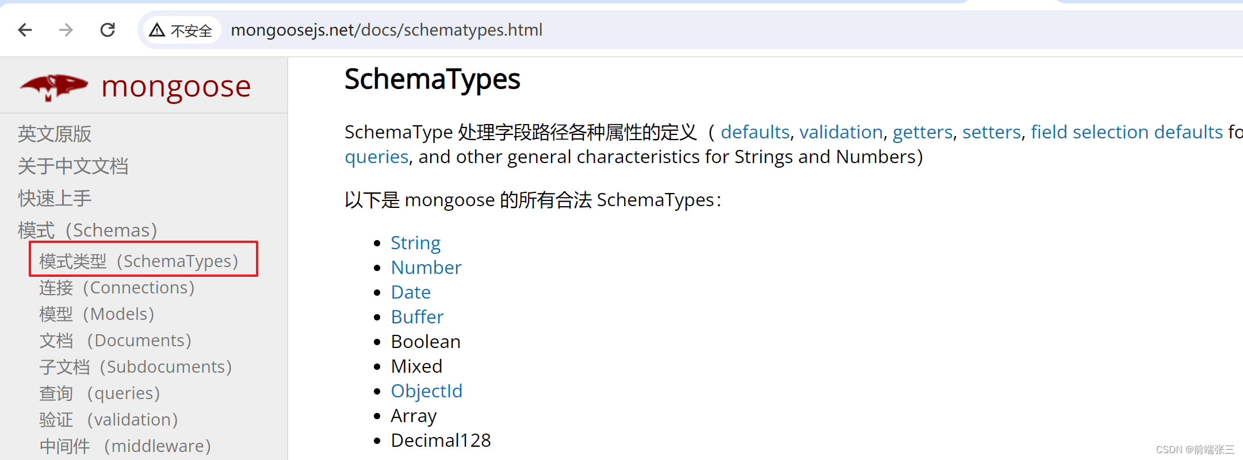Click the SchemaTypes page heading
This screenshot has width=1243, height=460.
(x=433, y=79)
